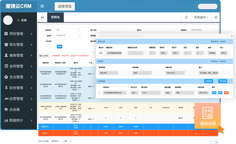This screenshot has height=144, width=236.
Task: Click the 数据统计 bar chart icon
Action: point(6,120)
